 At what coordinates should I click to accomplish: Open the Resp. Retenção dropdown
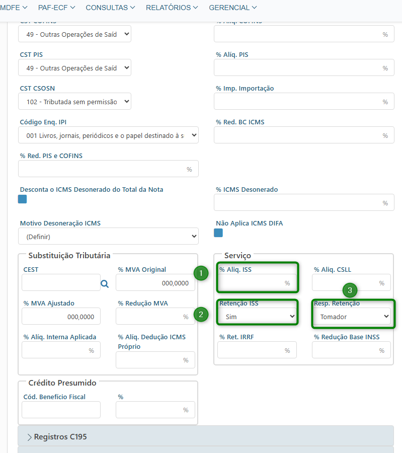coord(352,317)
